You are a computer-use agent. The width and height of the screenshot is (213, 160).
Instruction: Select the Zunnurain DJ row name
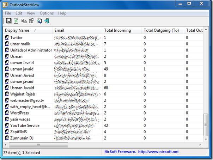[x=22, y=138]
